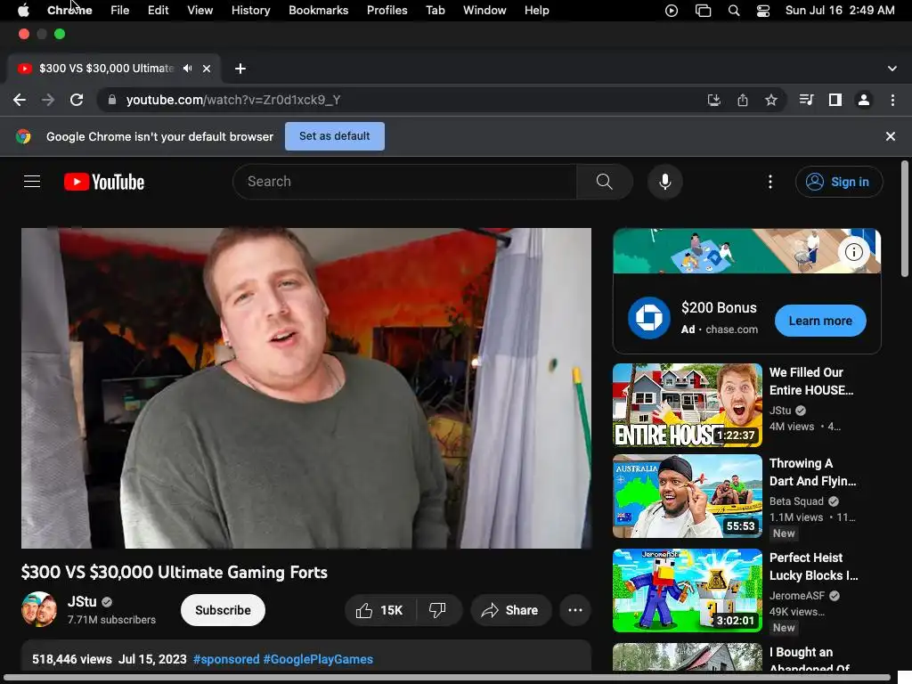Open more actions ellipsis under video

pos(575,610)
